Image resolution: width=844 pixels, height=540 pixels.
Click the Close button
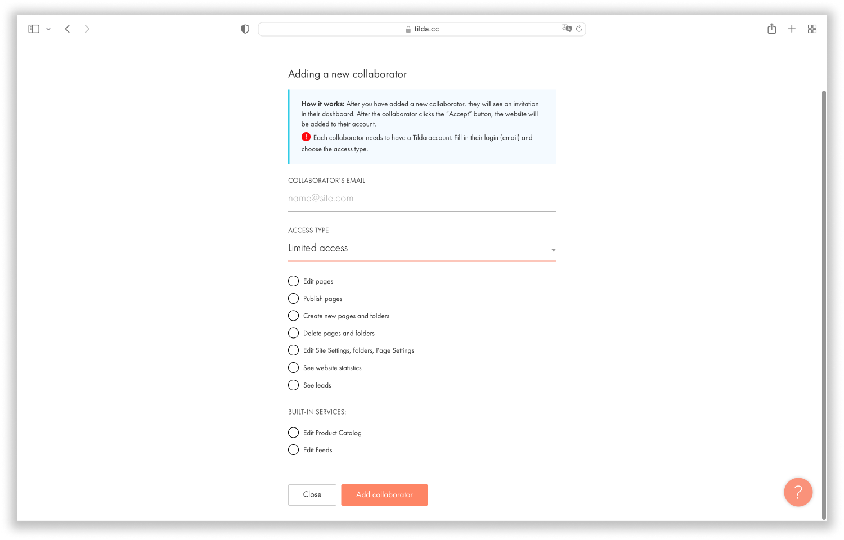coord(312,495)
